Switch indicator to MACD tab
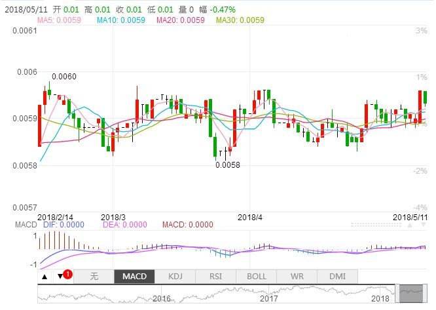The width and height of the screenshot is (436, 310). click(x=134, y=277)
